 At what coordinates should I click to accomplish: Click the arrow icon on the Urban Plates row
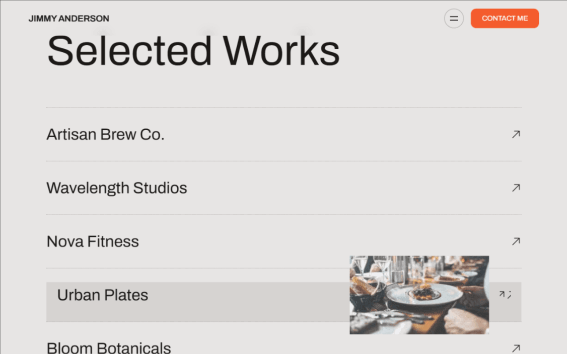(503, 295)
